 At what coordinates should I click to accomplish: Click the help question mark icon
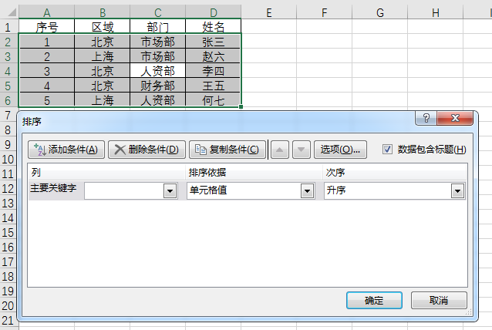[x=426, y=118]
